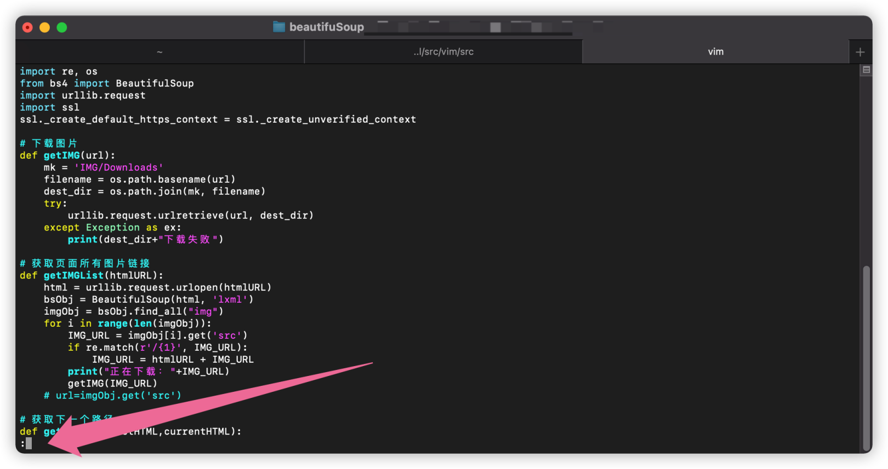The width and height of the screenshot is (888, 469).
Task: Click 'imgObj = bsObj.find_all("img")' line
Action: point(134,311)
